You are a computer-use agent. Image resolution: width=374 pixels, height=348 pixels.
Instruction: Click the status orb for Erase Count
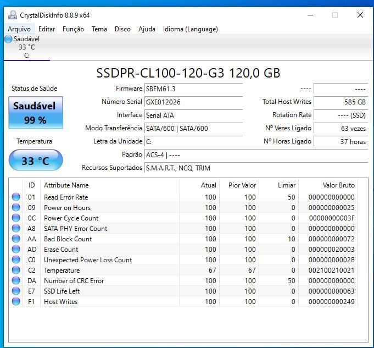click(16, 249)
